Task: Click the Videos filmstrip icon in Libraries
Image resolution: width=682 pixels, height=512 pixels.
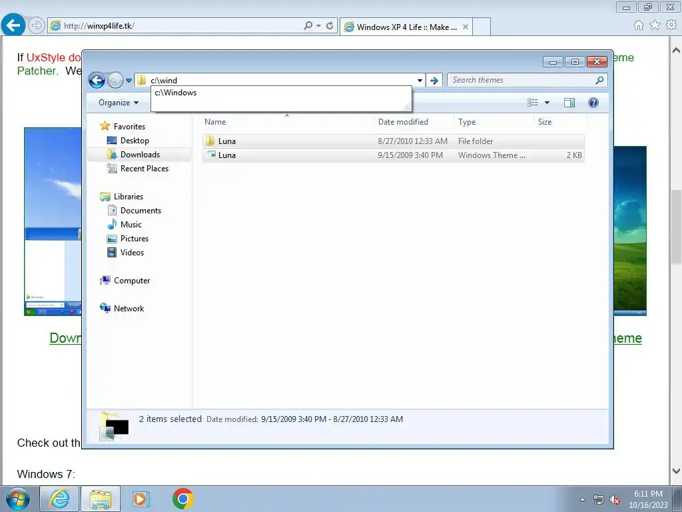Action: pos(112,253)
